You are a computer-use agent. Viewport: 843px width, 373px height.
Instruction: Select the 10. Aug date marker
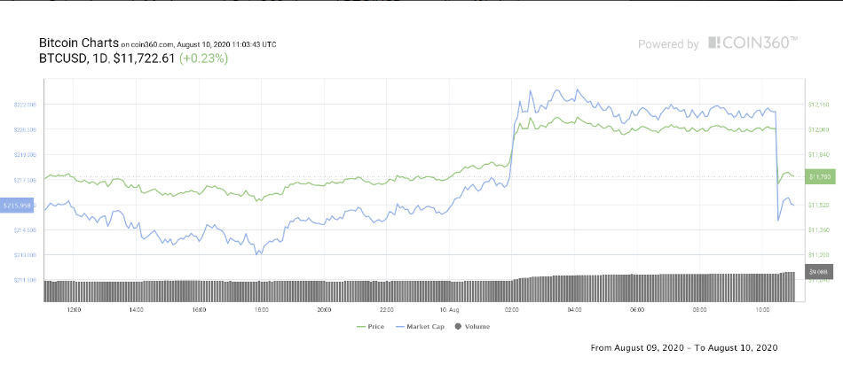click(x=450, y=310)
